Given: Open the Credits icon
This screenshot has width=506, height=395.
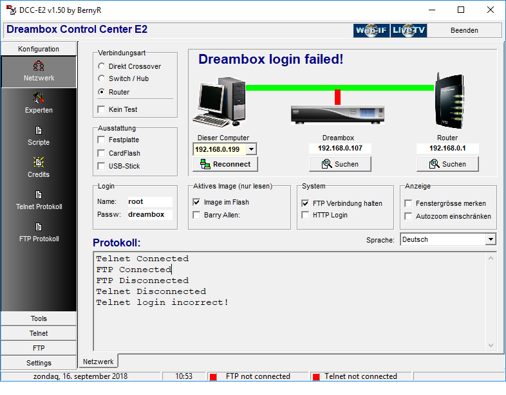Looking at the screenshot, I should pyautogui.click(x=39, y=162).
